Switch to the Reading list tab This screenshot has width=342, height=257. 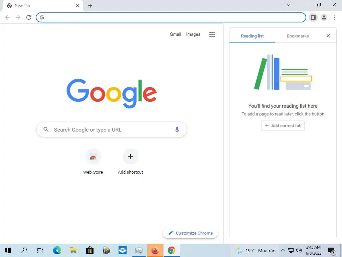[x=252, y=36]
